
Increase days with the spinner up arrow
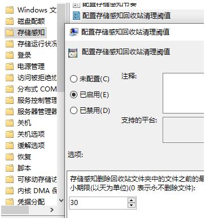pyautogui.click(x=132, y=200)
